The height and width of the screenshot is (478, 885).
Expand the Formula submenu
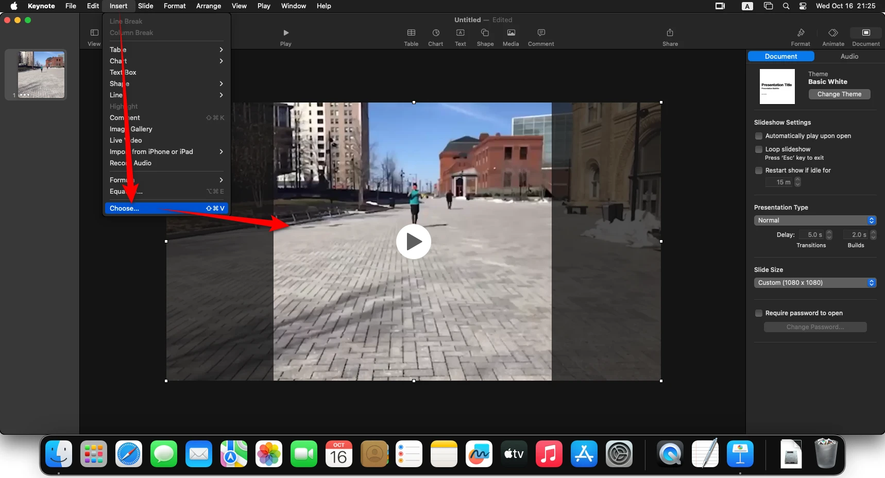point(166,180)
